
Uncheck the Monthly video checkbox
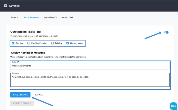point(68,43)
